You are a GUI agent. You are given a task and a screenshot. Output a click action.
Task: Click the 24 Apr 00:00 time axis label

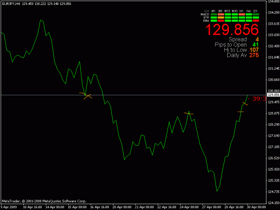click(189, 207)
